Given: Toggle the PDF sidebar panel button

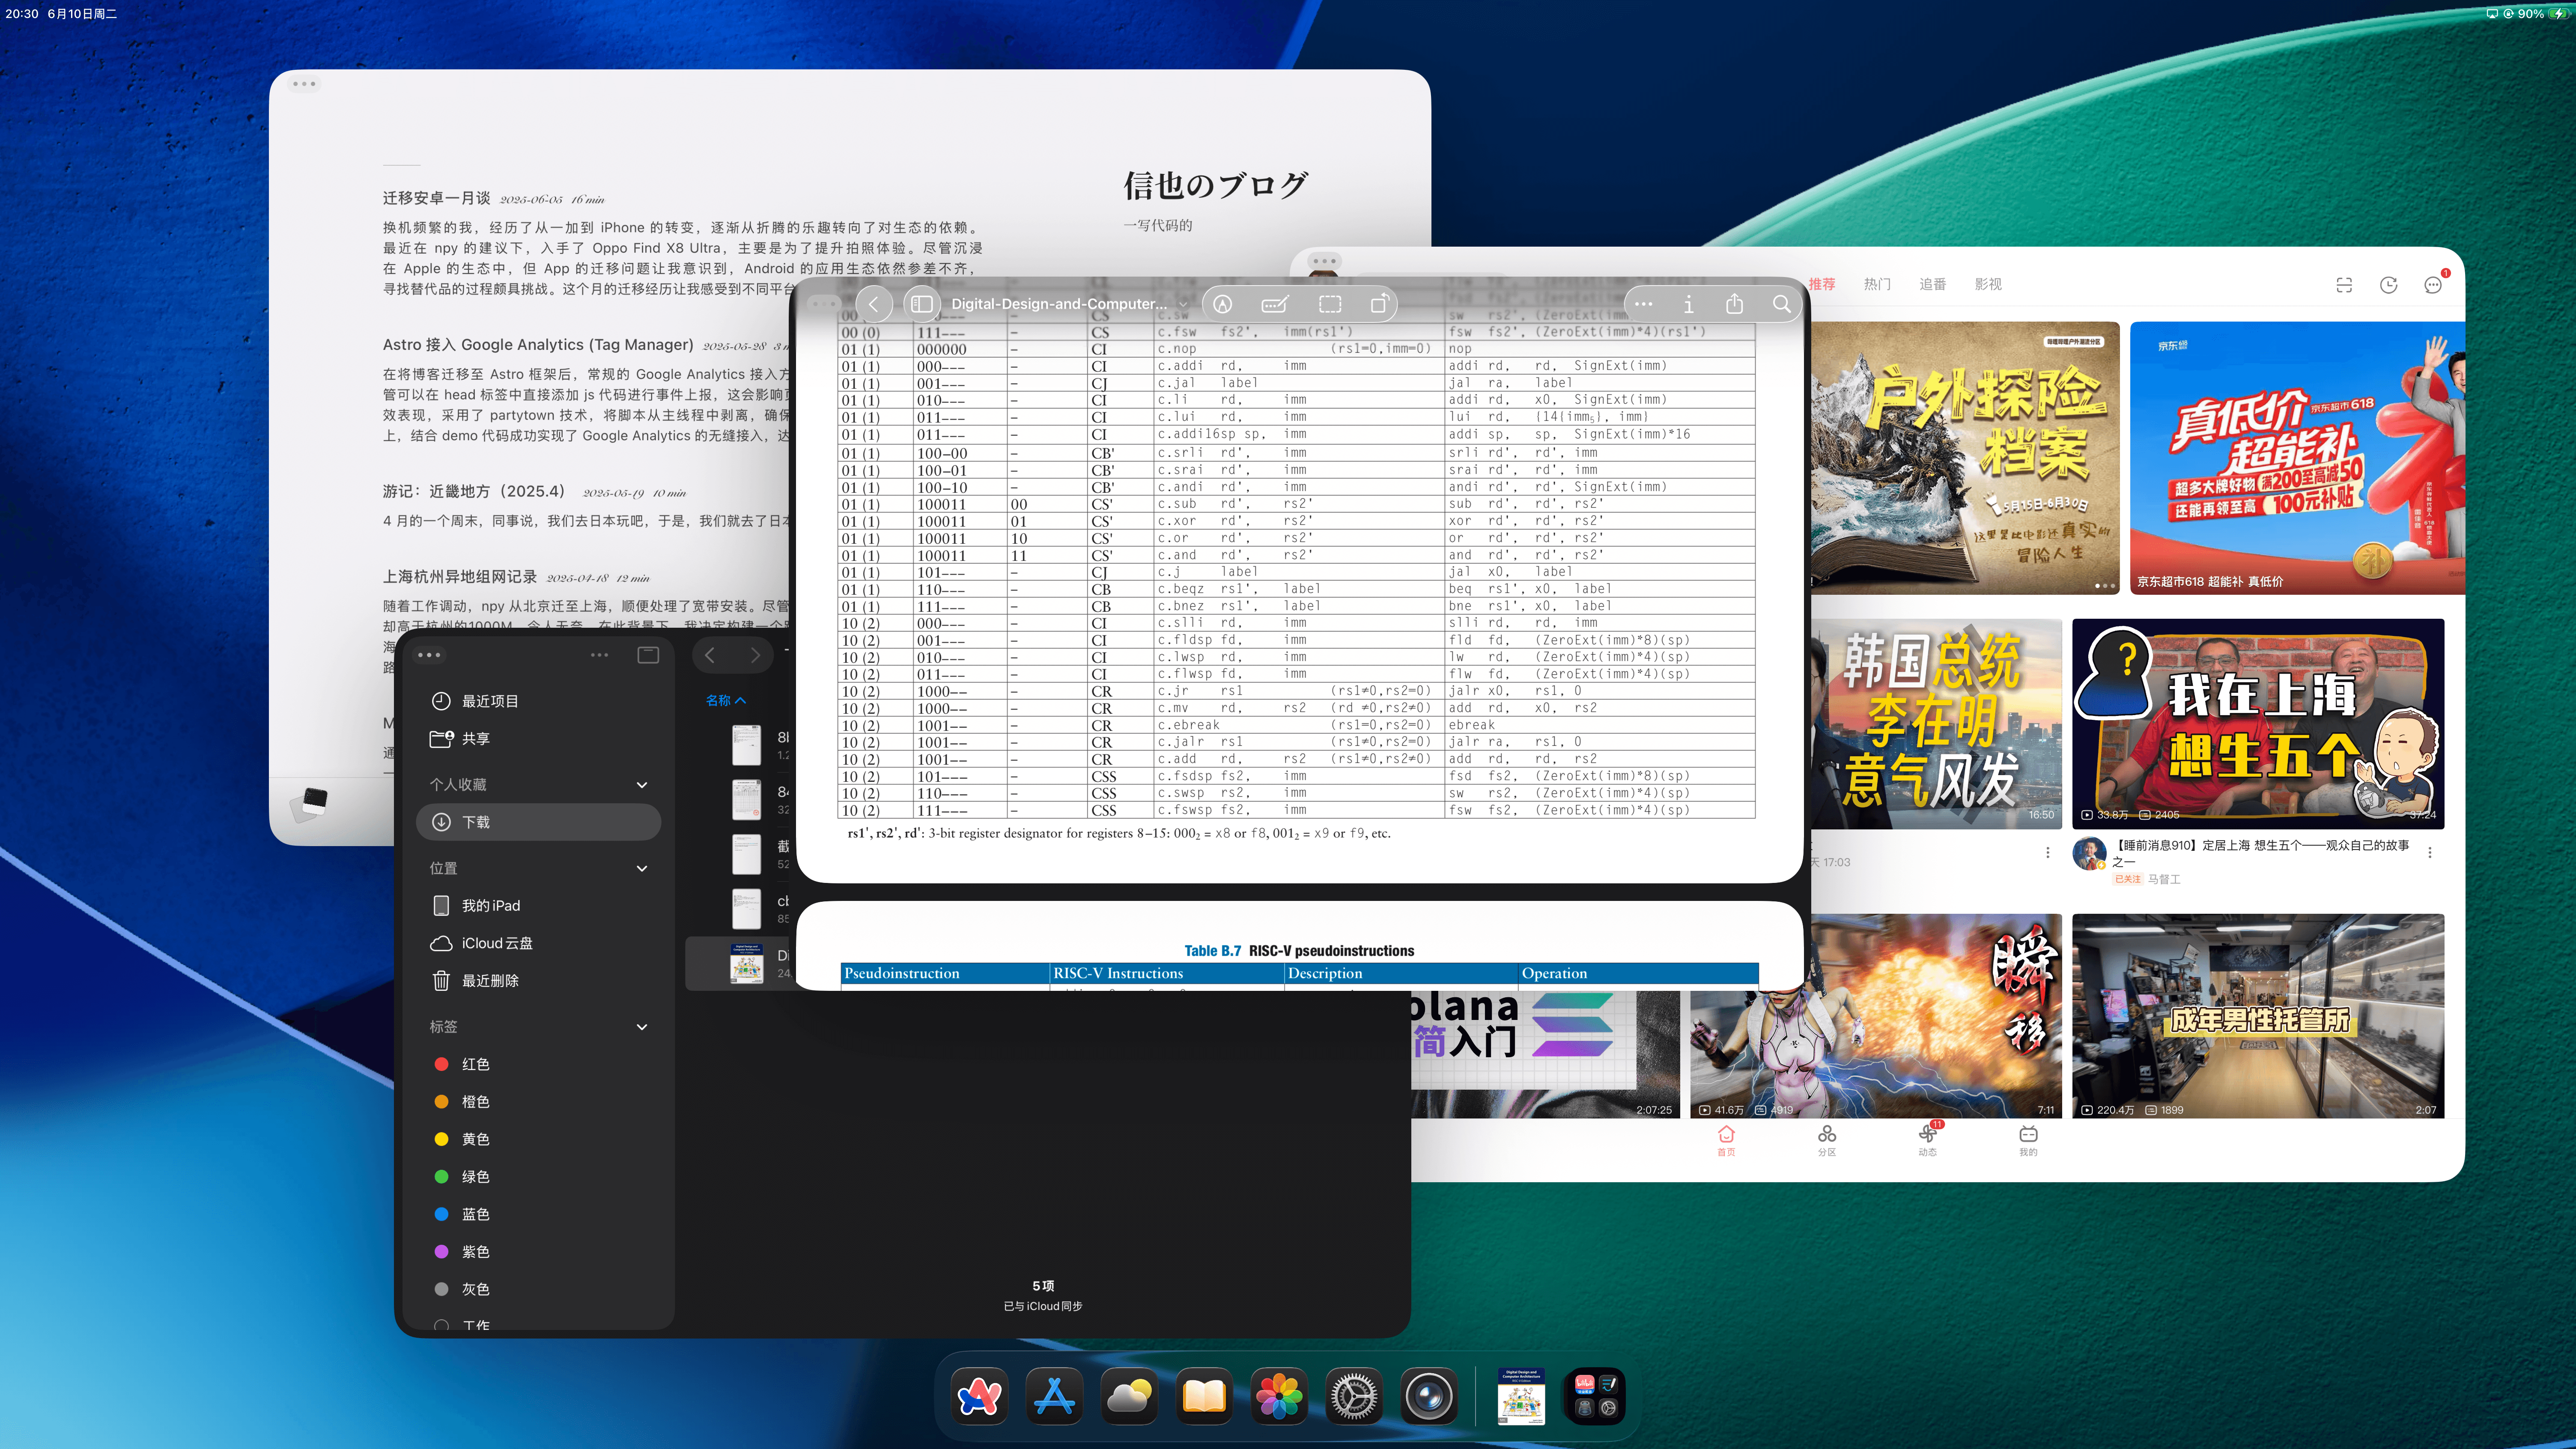Looking at the screenshot, I should (921, 304).
